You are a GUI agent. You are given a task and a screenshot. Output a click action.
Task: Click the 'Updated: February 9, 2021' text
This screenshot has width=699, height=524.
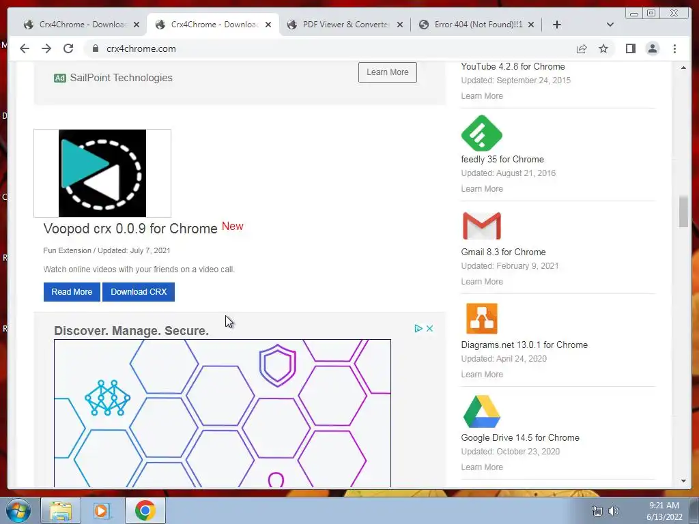tap(509, 266)
